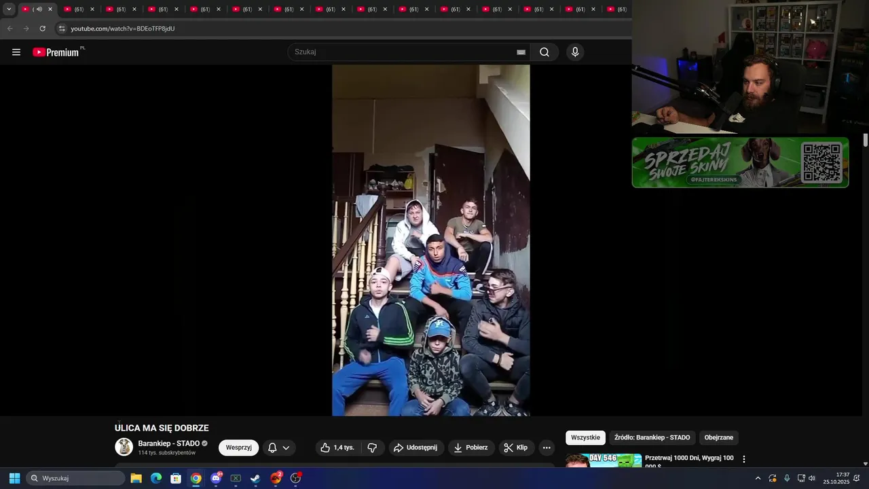Select the Źródło: Barankiep - STADO chip
Image resolution: width=869 pixels, height=489 pixels.
click(652, 437)
